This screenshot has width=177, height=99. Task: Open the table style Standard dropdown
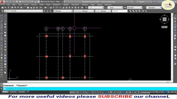134,8
